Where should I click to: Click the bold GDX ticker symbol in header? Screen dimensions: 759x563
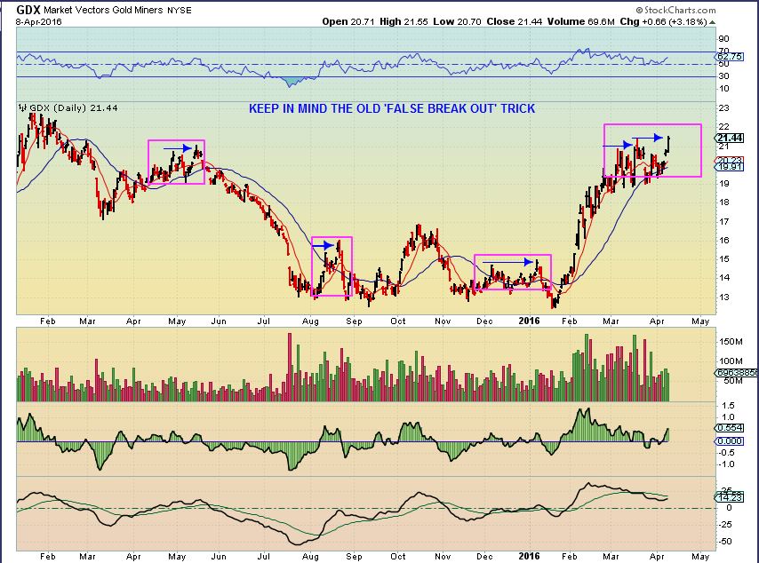click(x=28, y=10)
